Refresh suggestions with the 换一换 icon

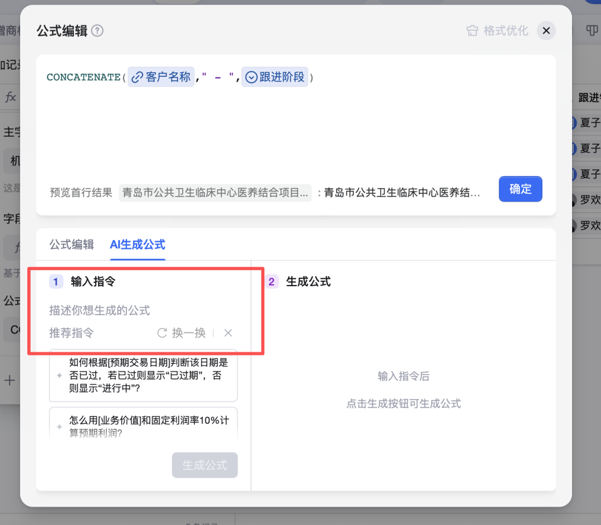pos(162,333)
